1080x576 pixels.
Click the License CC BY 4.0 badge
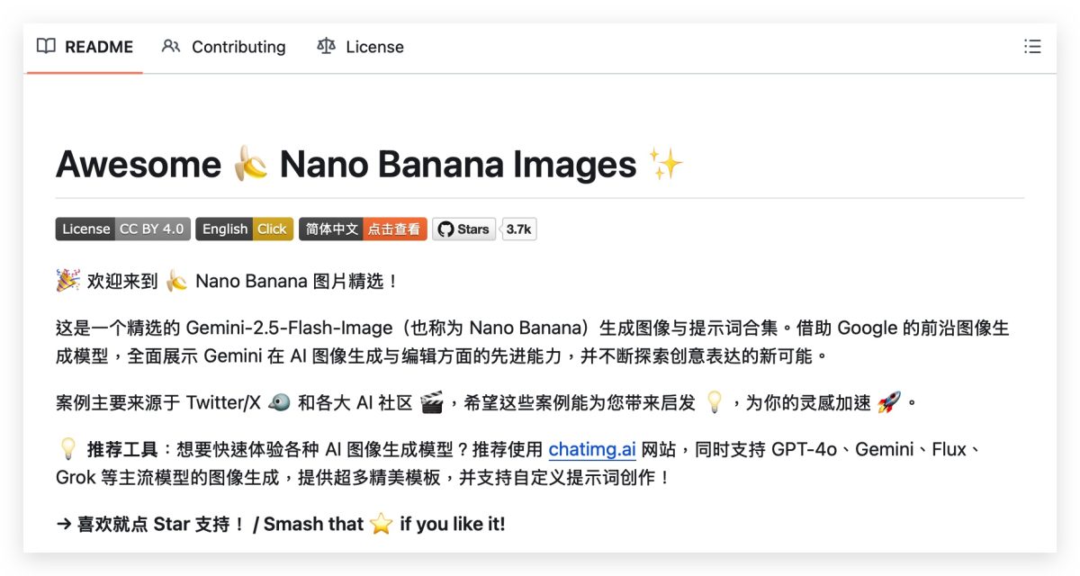pos(123,229)
